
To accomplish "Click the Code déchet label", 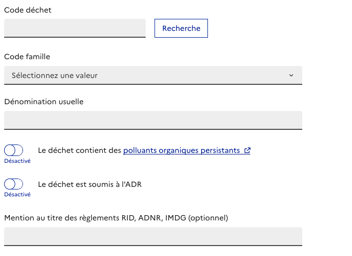I will [x=28, y=10].
